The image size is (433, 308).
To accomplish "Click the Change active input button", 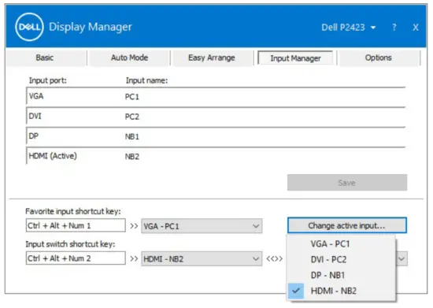I will click(347, 225).
